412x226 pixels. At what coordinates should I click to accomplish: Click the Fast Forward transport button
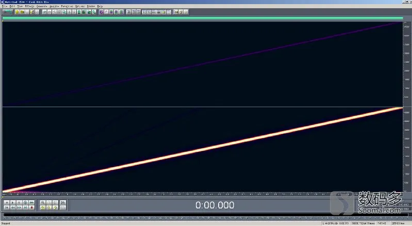pos(19,207)
